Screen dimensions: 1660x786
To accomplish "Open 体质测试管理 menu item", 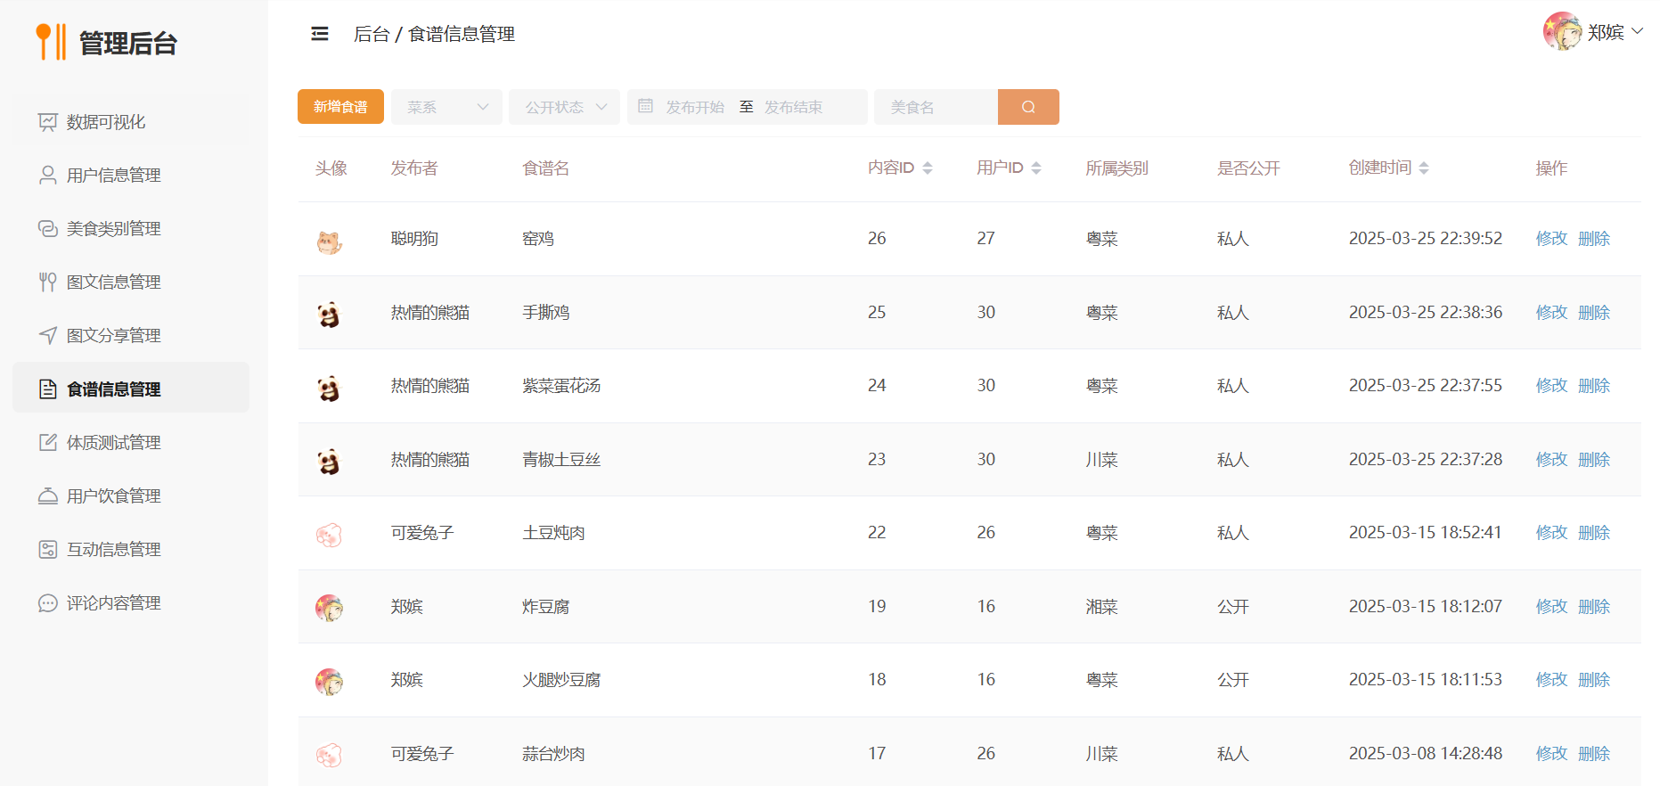I will point(131,443).
